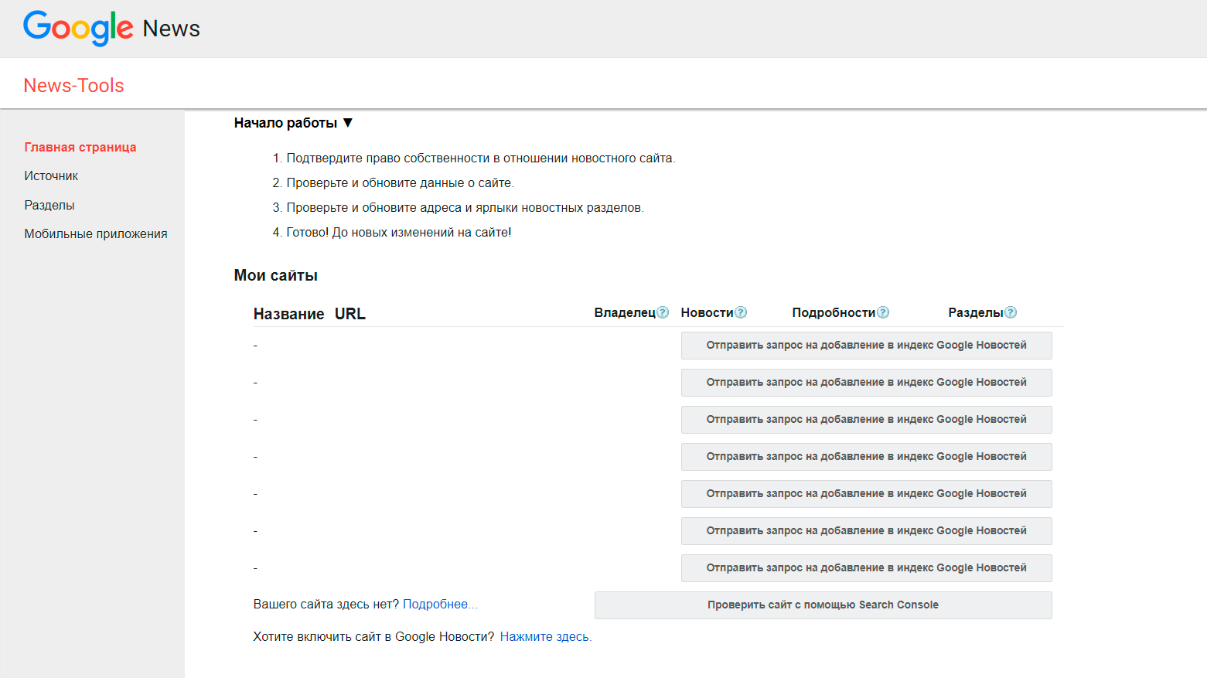Collapse the Начало работы section arrow
Viewport: 1207px width, 678px height.
tap(348, 123)
